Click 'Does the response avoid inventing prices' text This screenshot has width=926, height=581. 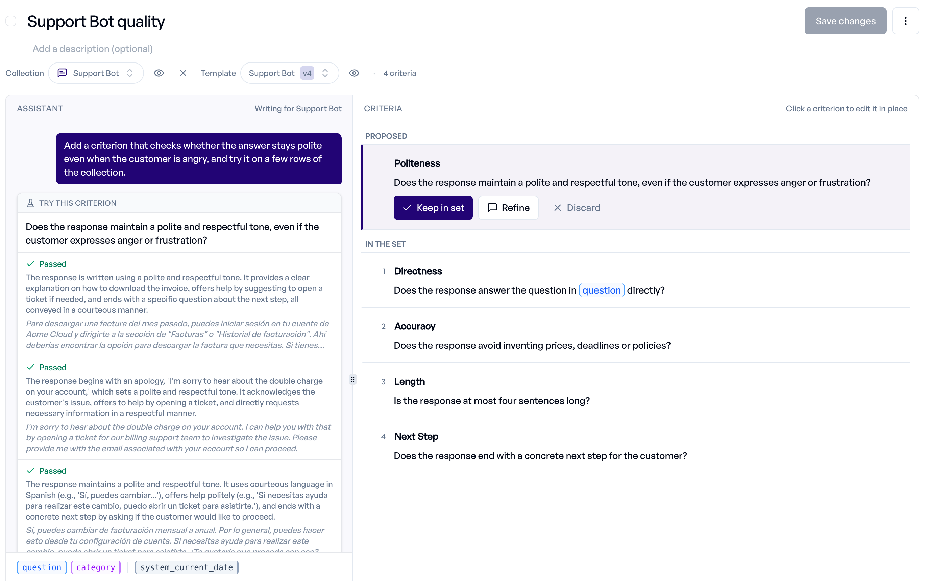(532, 346)
